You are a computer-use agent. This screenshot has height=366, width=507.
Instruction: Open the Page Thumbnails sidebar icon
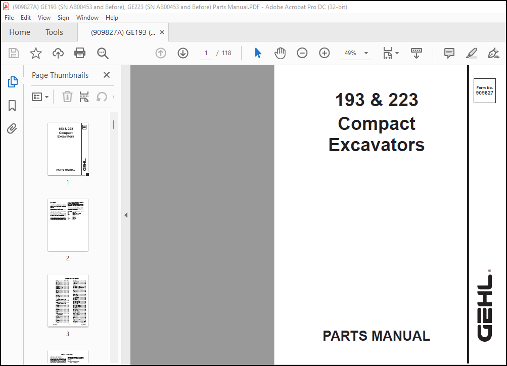(x=13, y=82)
